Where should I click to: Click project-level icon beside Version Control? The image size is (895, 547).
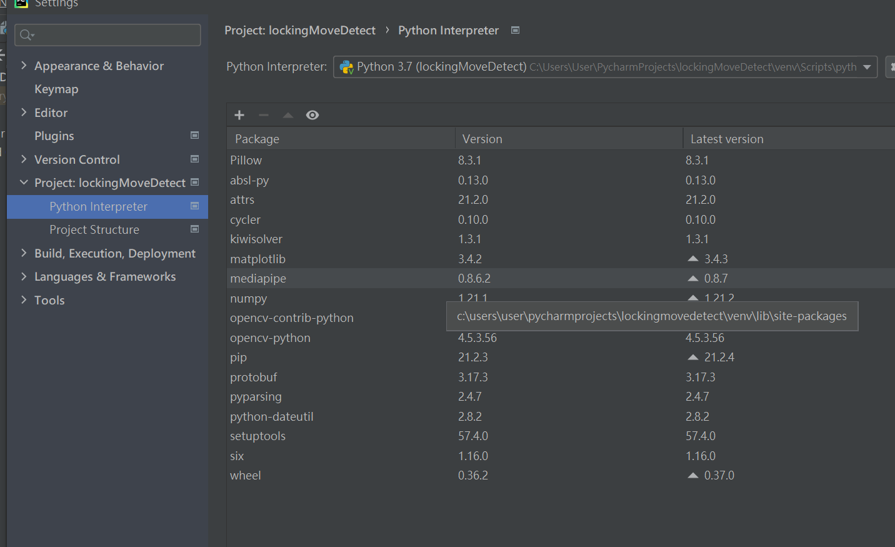click(x=194, y=159)
